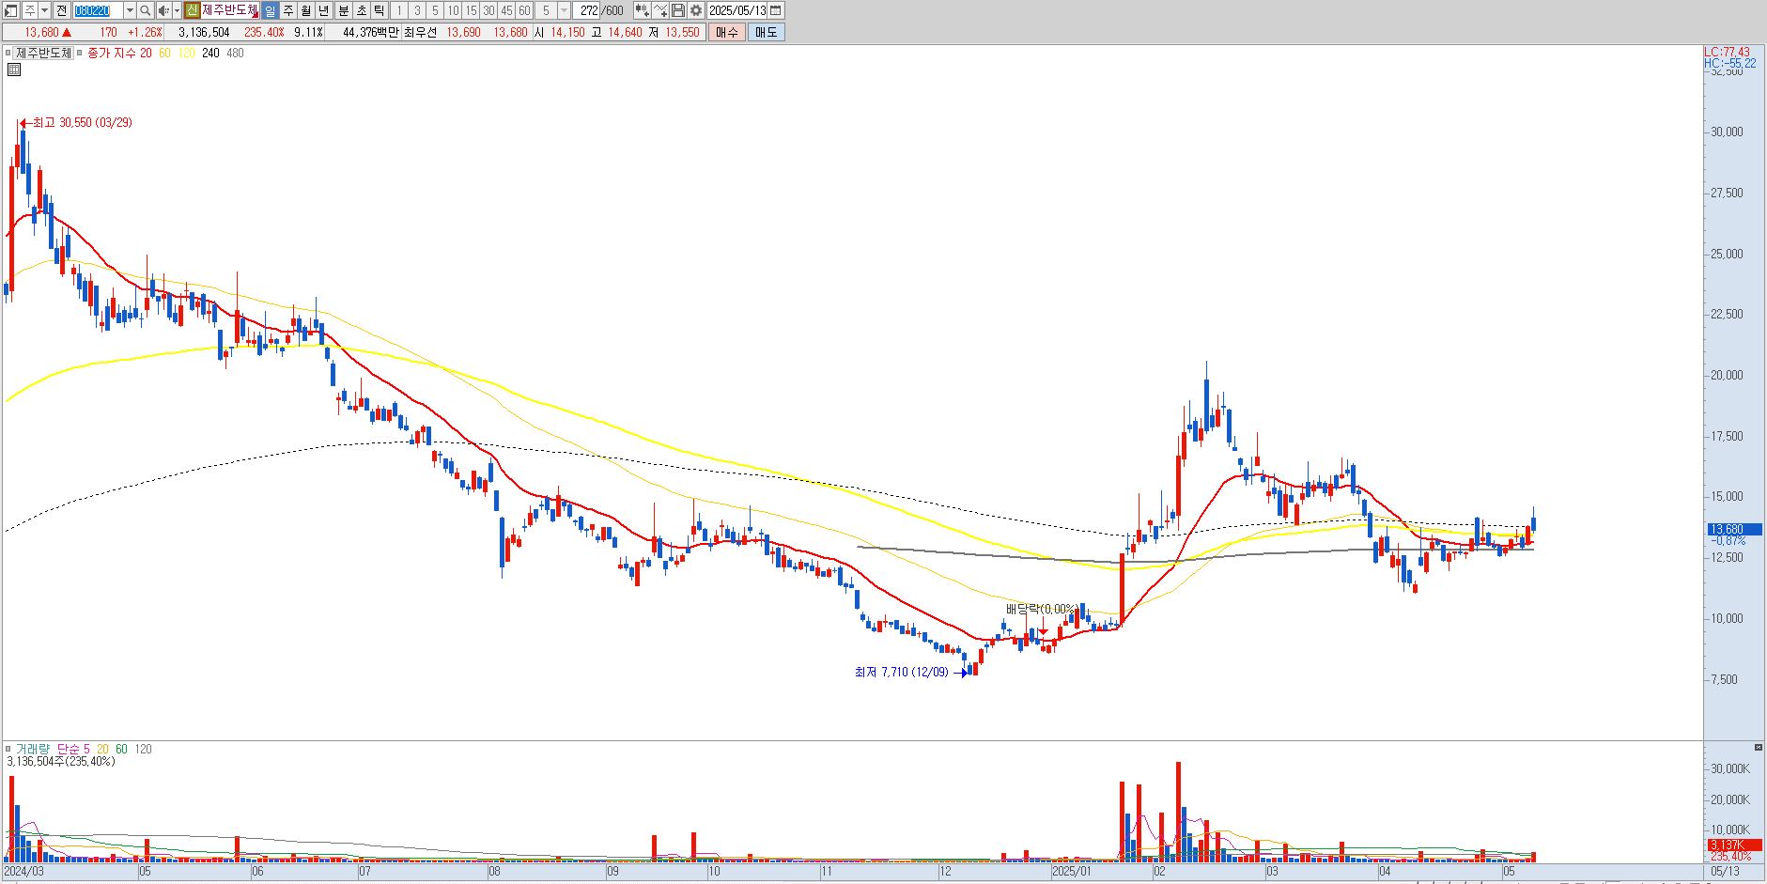Select the 10 interval button
The image size is (1767, 884).
(453, 10)
